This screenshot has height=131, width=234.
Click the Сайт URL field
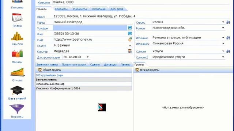tap(90, 39)
